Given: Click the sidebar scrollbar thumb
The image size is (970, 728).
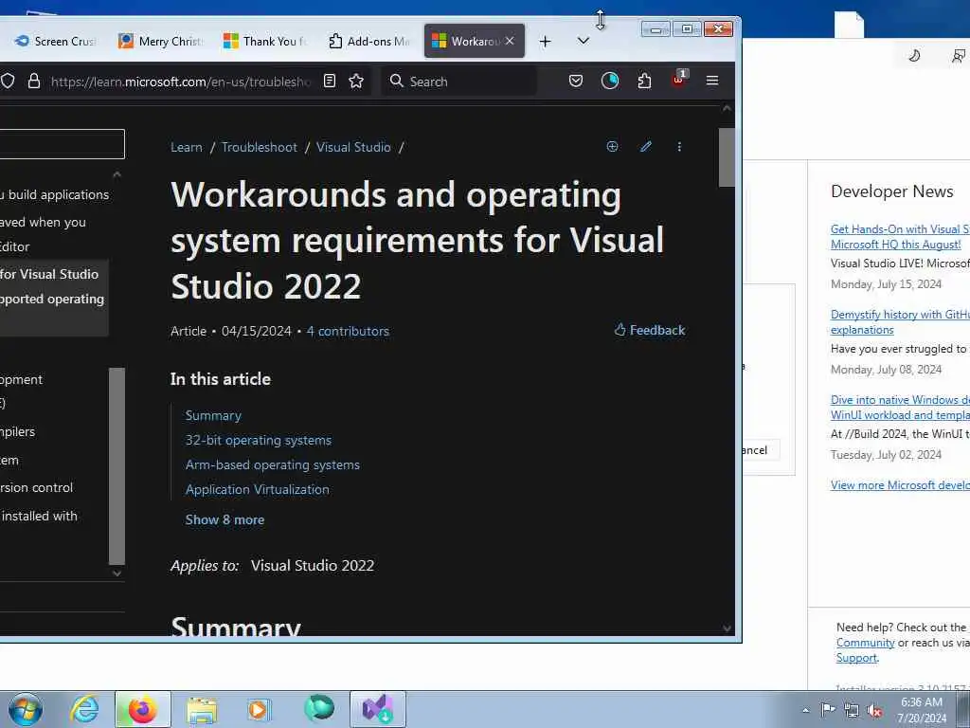Looking at the screenshot, I should [117, 466].
